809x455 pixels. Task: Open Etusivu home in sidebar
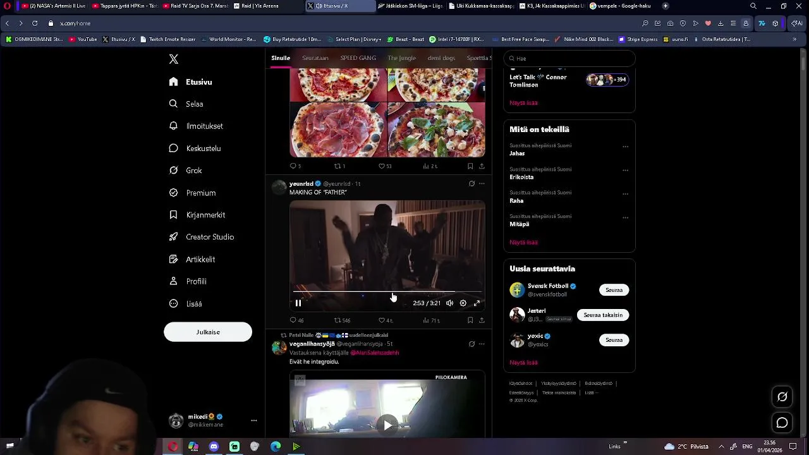(191, 82)
